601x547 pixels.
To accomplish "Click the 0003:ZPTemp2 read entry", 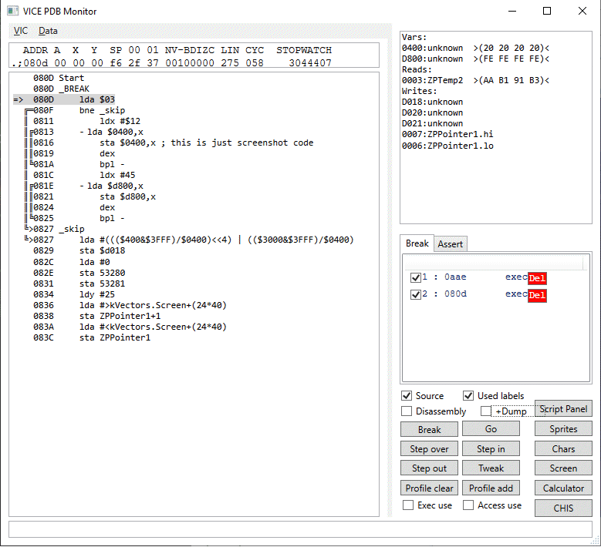I will click(x=475, y=80).
